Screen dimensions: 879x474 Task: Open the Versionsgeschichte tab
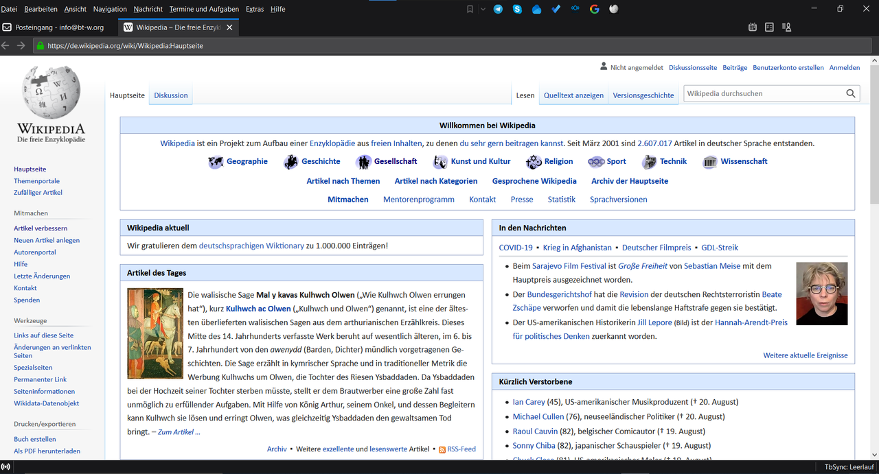[x=643, y=95]
